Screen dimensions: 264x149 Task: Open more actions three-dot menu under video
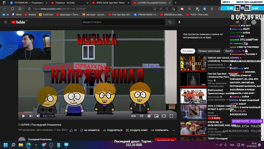pos(174,130)
